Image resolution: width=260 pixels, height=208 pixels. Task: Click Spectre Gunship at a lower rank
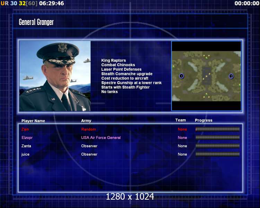(x=131, y=83)
